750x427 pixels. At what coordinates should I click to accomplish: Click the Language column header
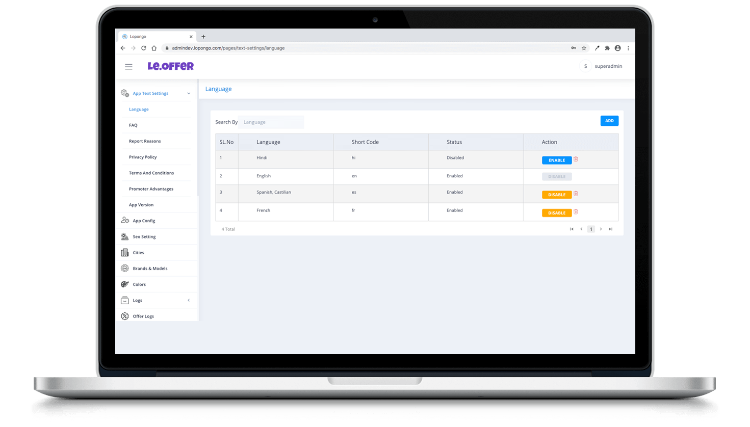[268, 142]
